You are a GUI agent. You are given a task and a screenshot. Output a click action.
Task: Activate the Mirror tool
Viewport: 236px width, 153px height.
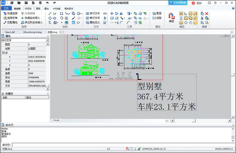coord(121,14)
